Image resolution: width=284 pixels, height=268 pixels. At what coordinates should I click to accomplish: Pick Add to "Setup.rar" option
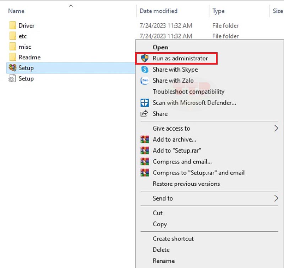(177, 151)
